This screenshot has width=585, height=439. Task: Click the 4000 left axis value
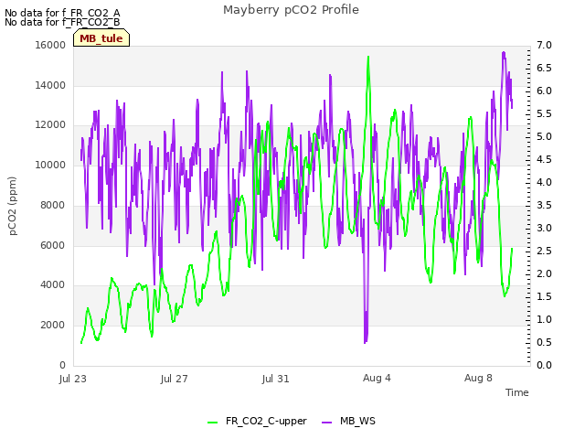click(53, 284)
